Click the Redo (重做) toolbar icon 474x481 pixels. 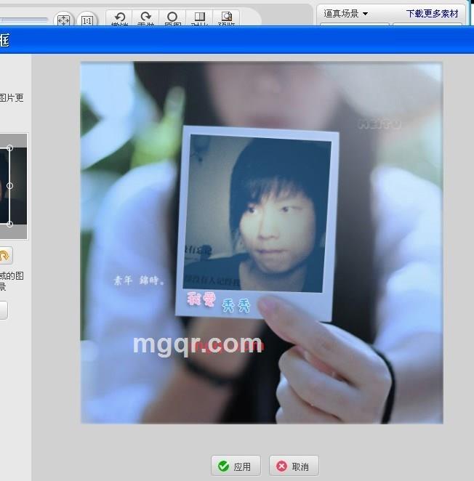pos(146,18)
